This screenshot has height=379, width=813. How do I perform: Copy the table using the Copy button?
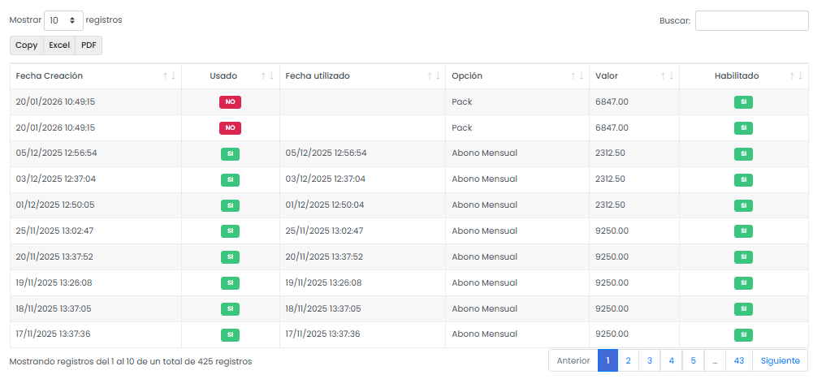(27, 45)
